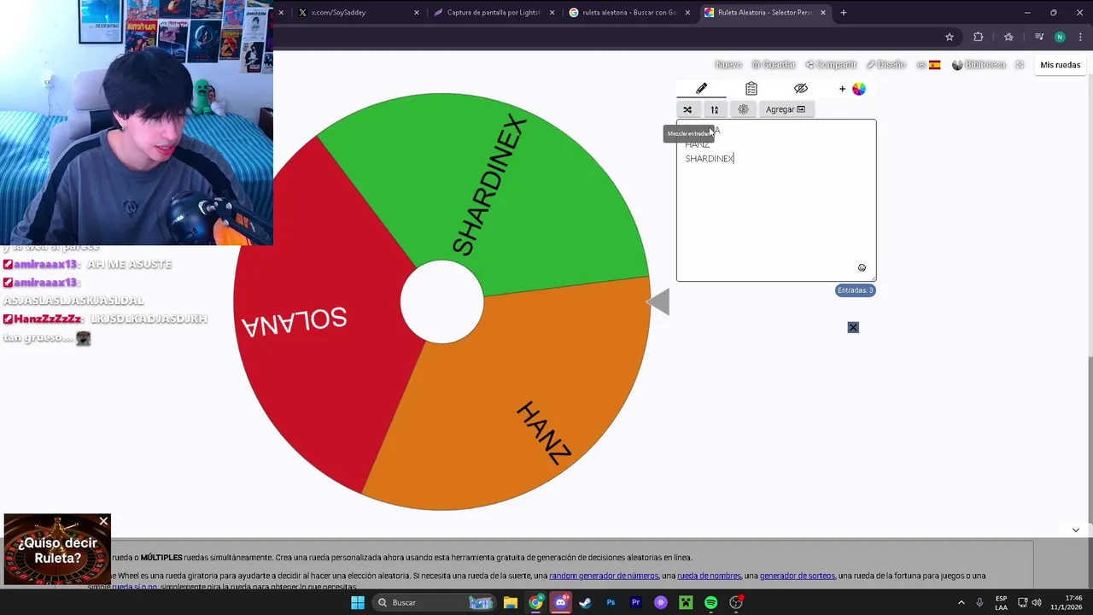
Task: Toggle the crossed-eye hide inputs icon
Action: click(800, 89)
